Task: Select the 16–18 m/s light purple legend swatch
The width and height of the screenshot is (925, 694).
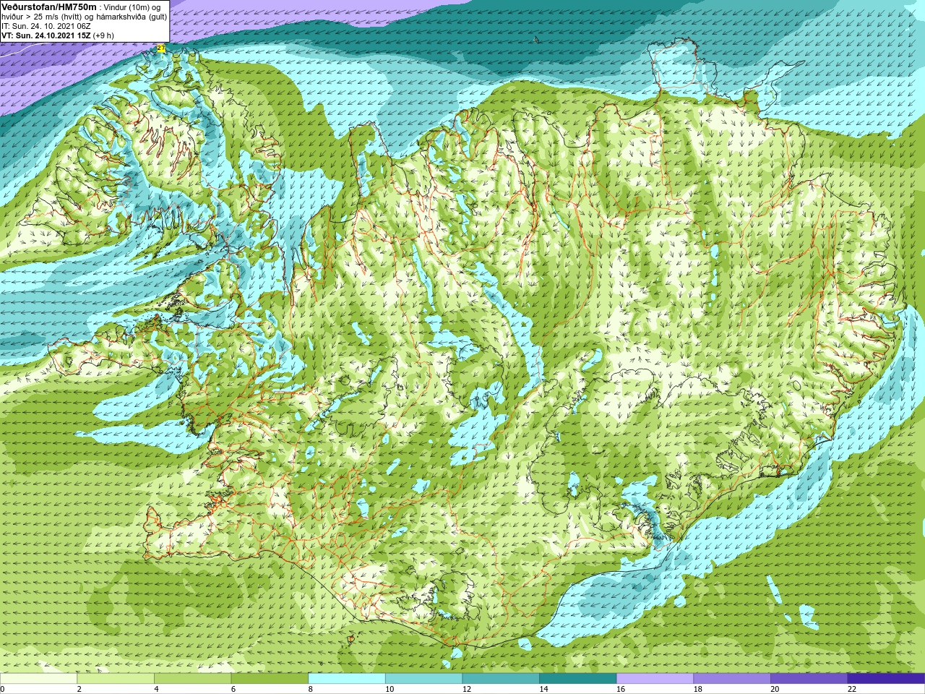Action: point(655,679)
